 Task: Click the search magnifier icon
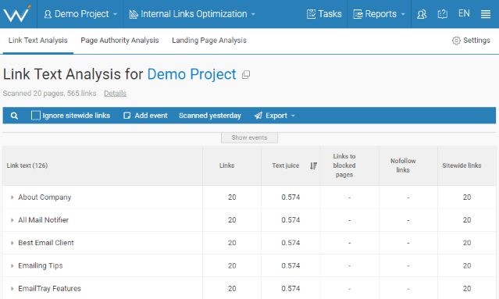[14, 116]
